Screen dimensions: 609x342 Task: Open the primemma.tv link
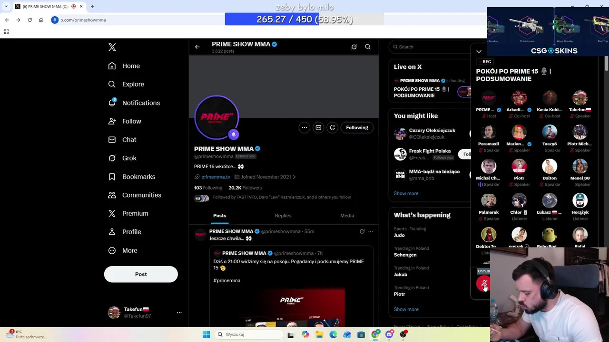click(216, 177)
